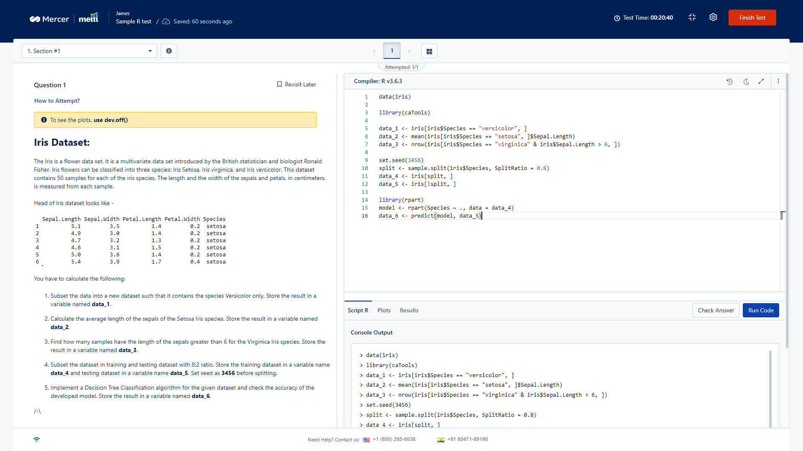Open the question palette grid icon
Image resolution: width=803 pixels, height=451 pixels.
tap(429, 51)
